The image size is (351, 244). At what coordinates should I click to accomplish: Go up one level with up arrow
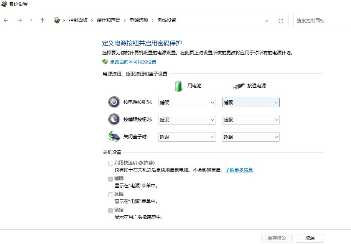tap(42, 20)
